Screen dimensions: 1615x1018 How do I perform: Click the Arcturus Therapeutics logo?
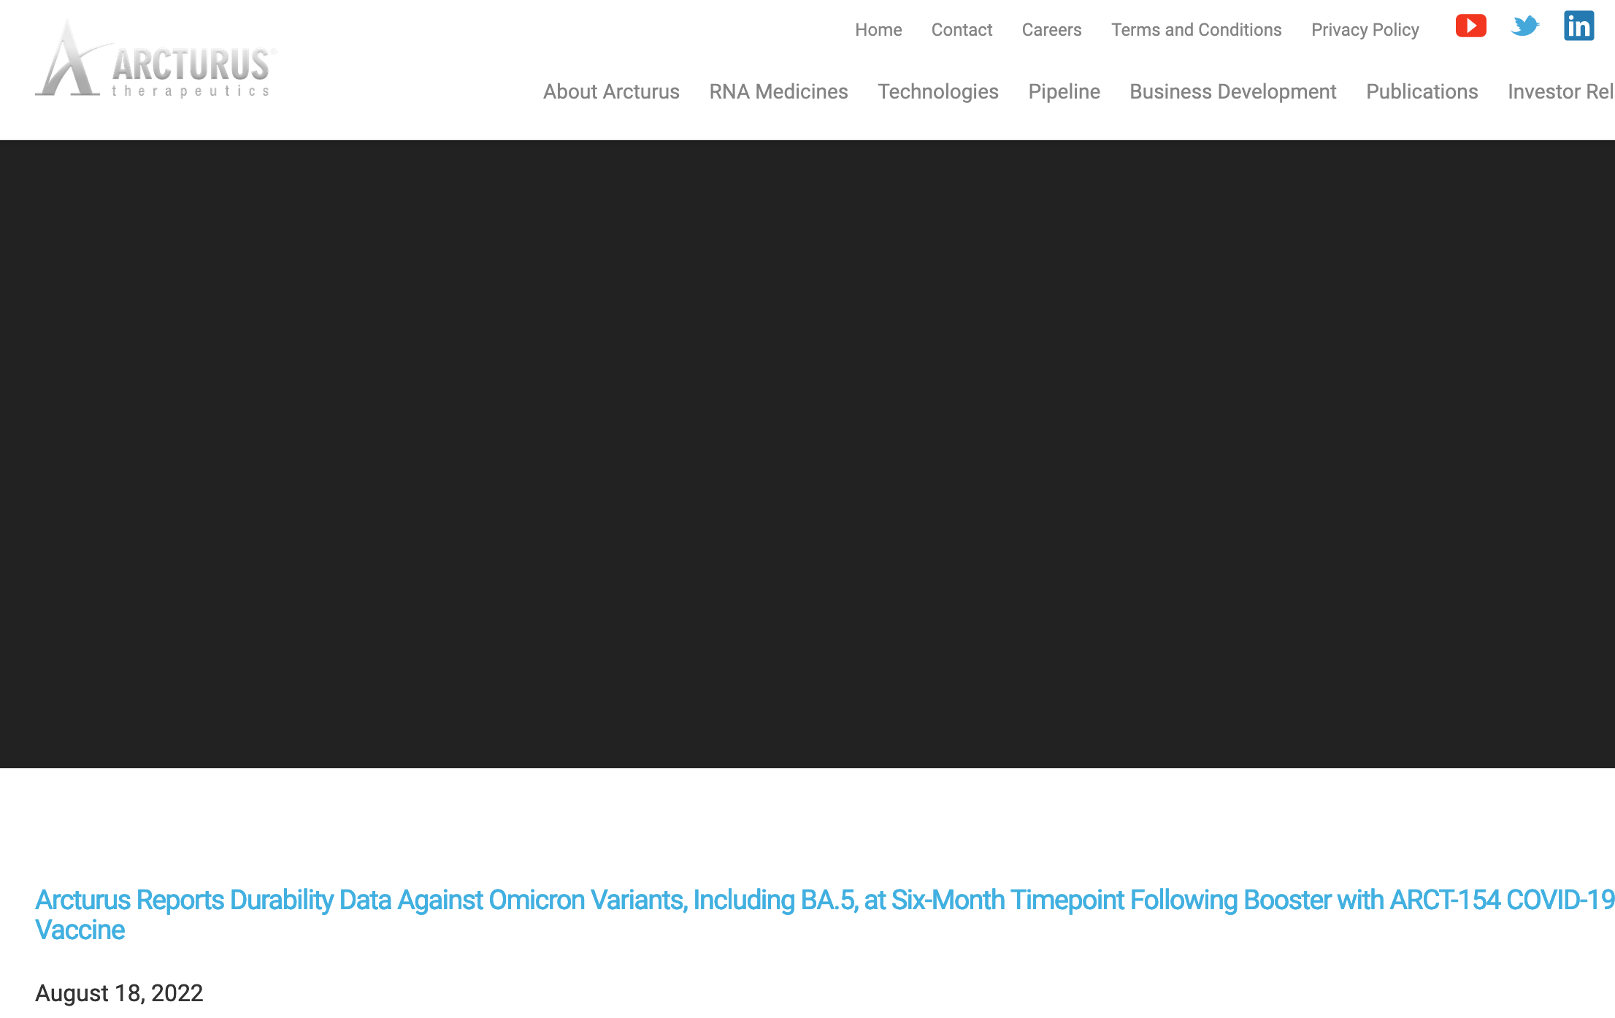coord(156,59)
